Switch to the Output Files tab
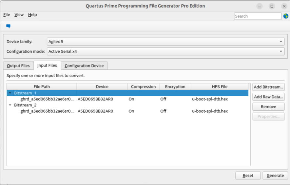The image size is (290, 185). point(18,66)
